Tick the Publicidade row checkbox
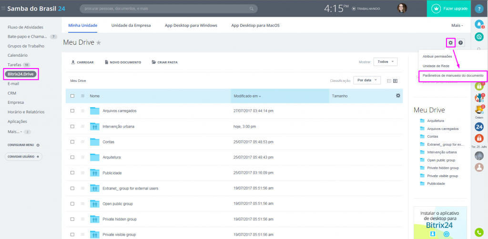The height and width of the screenshot is (239, 488). tap(72, 172)
